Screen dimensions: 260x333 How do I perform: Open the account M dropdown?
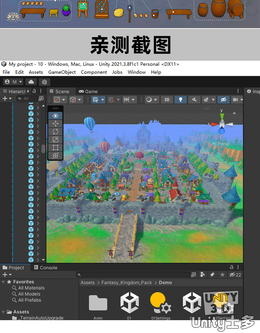click(x=14, y=82)
